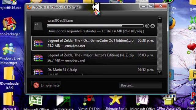Open the Firefox desktop icon behind the window
196x110 pixels.
point(172,23)
